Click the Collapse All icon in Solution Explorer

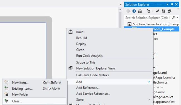coord(170,11)
